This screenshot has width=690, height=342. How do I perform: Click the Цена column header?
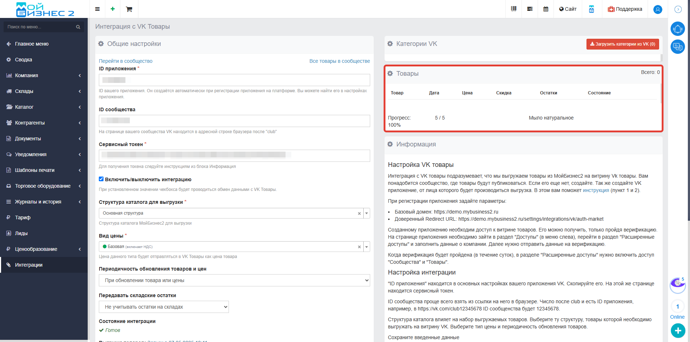click(x=467, y=93)
